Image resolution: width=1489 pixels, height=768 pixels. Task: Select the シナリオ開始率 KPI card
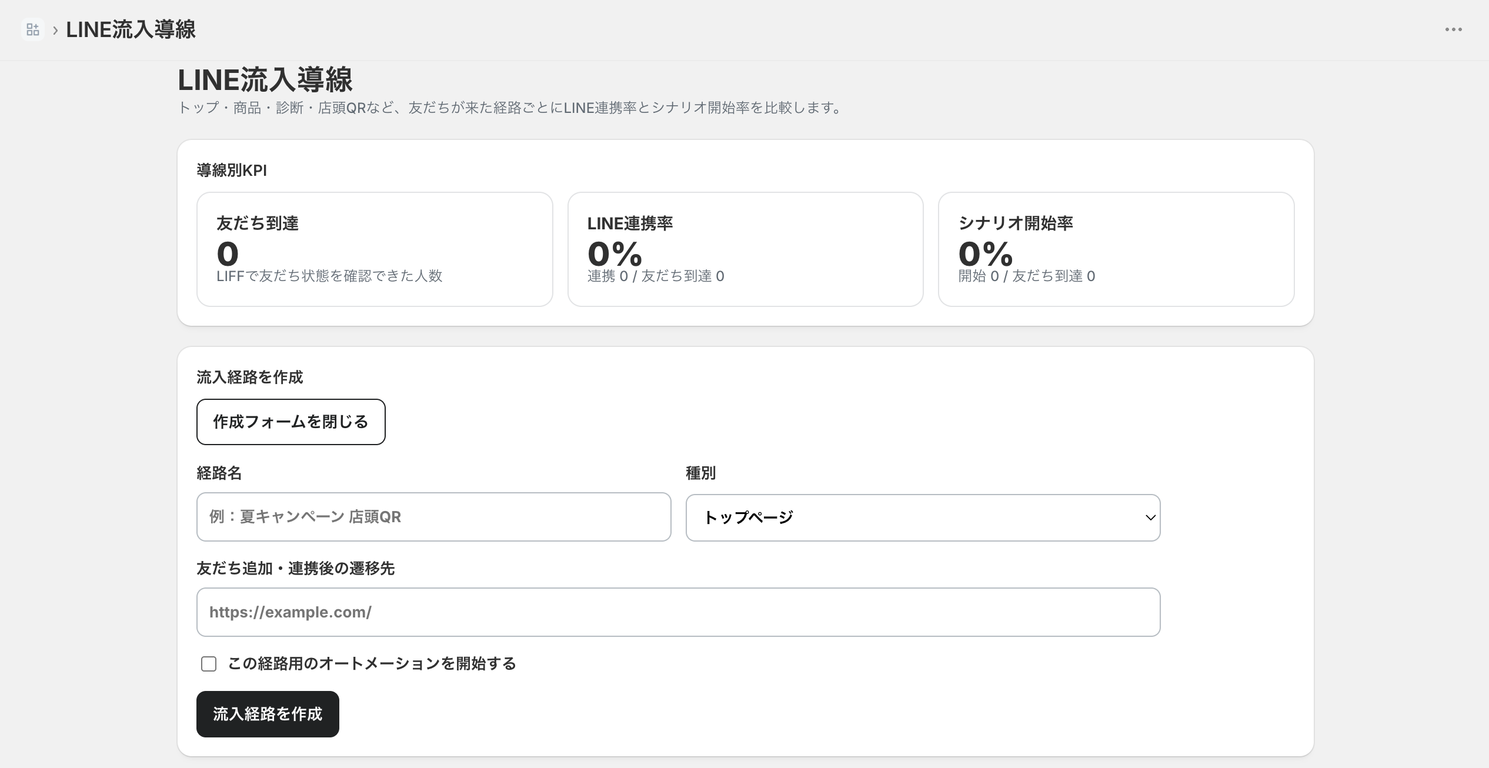tap(1116, 249)
